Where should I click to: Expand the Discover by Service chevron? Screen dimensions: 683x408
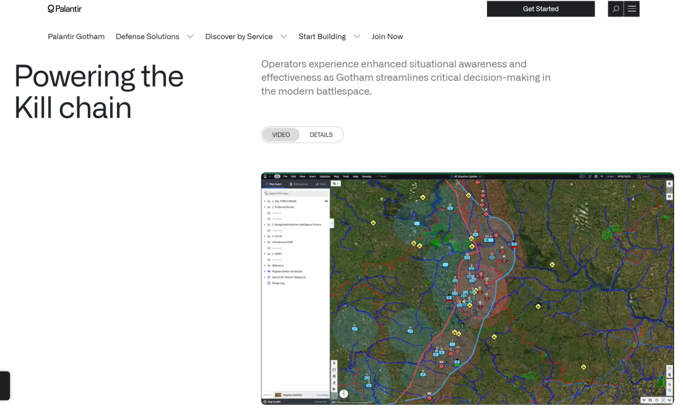pos(283,37)
